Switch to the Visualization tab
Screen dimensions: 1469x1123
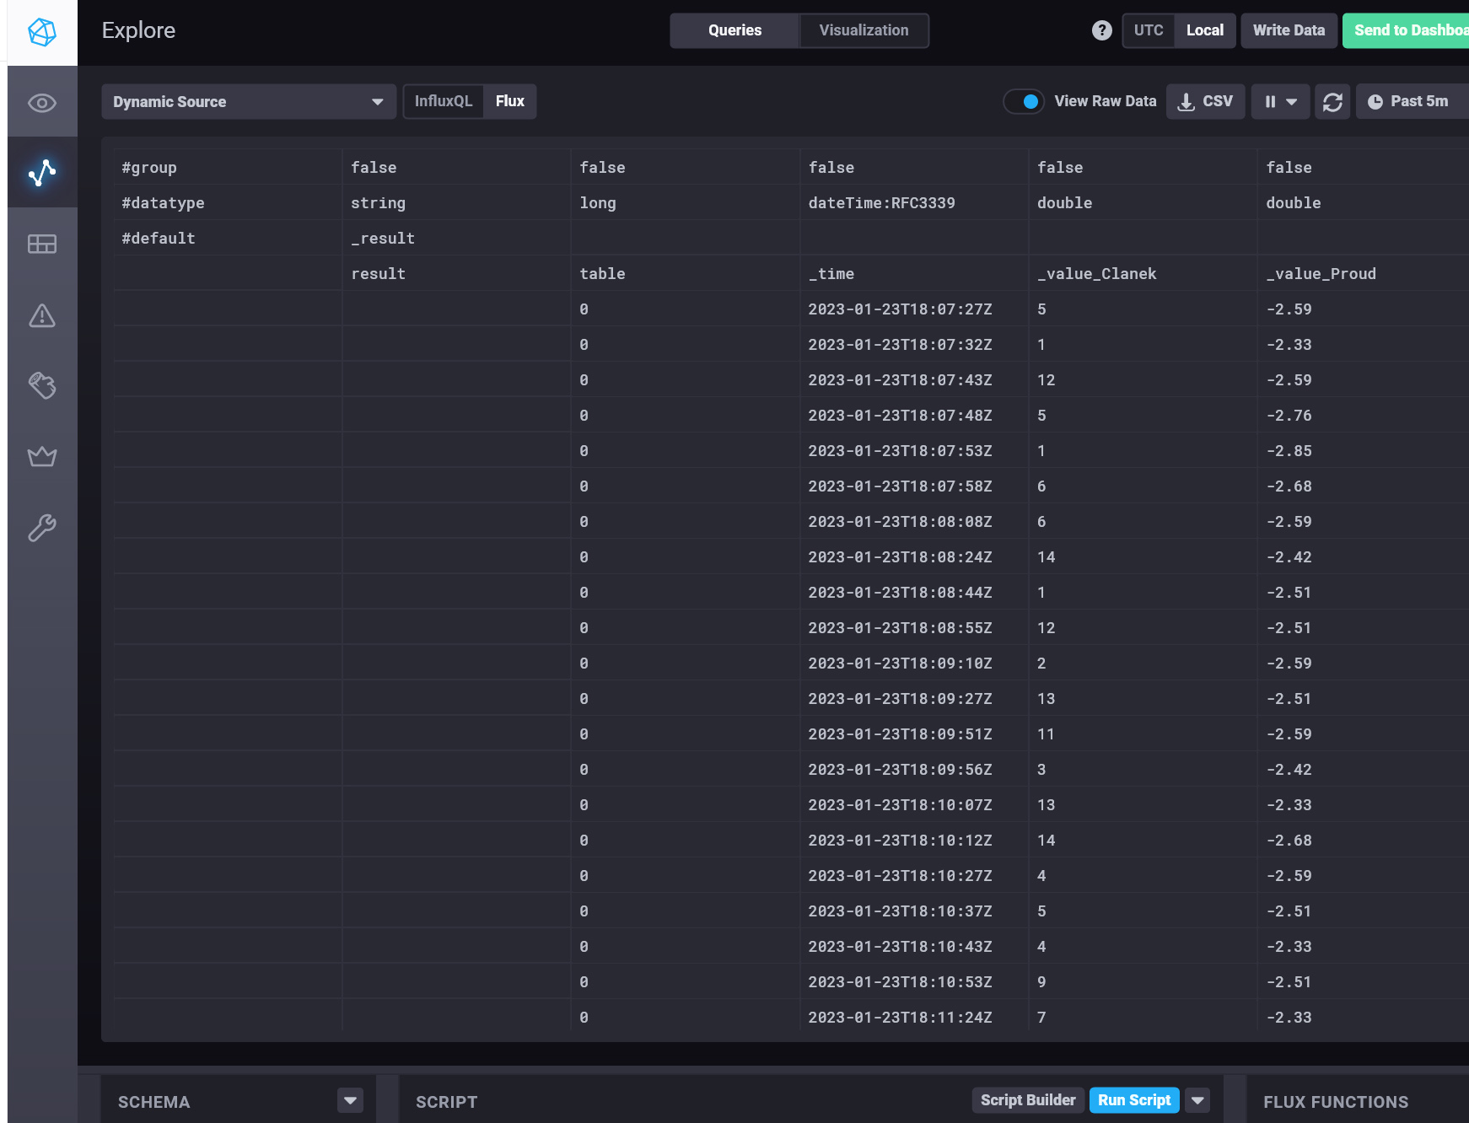coord(864,30)
